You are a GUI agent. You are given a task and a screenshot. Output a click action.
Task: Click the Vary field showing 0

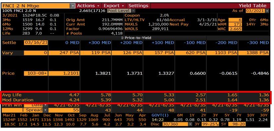tap(36, 53)
